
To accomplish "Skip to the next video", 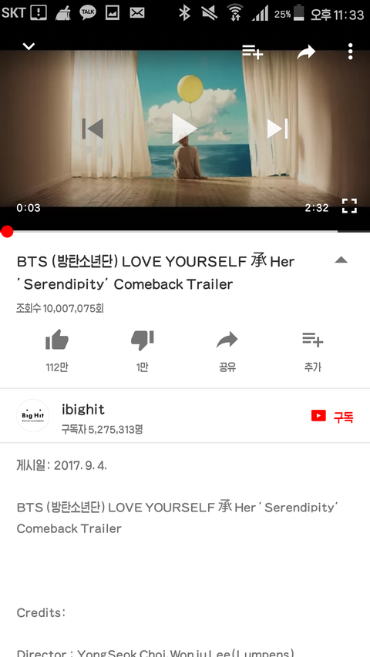I will [277, 129].
